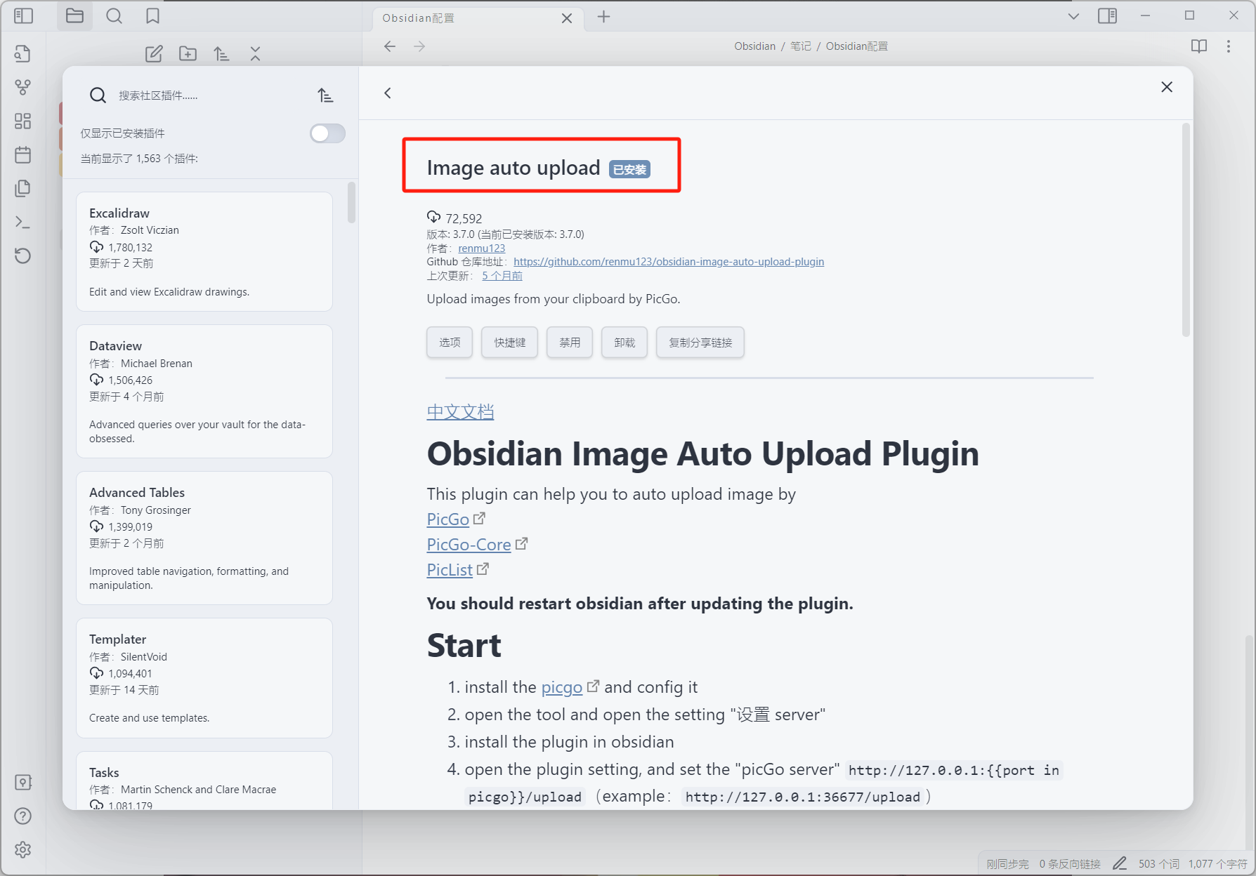The height and width of the screenshot is (876, 1256).
Task: Open canvas grid icon in ribbon
Action: pyautogui.click(x=23, y=121)
